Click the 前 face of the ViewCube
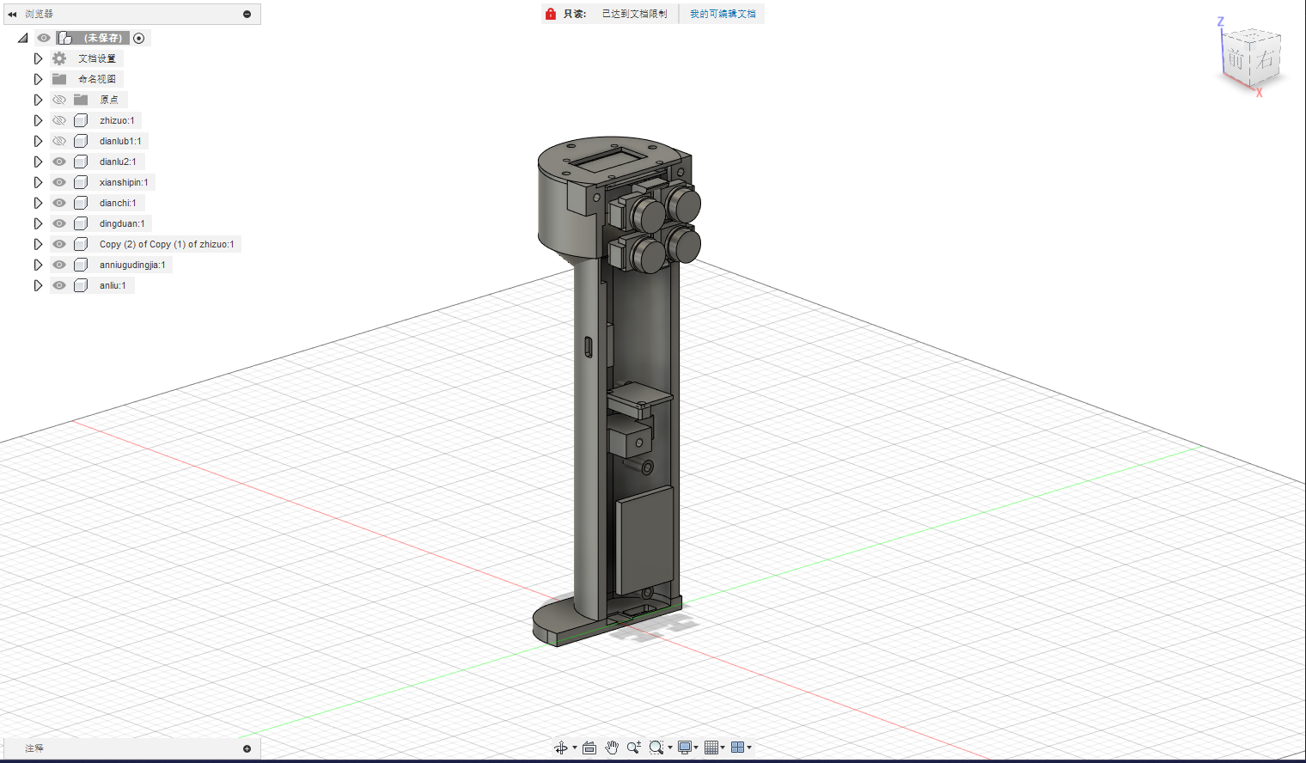 coord(1235,59)
